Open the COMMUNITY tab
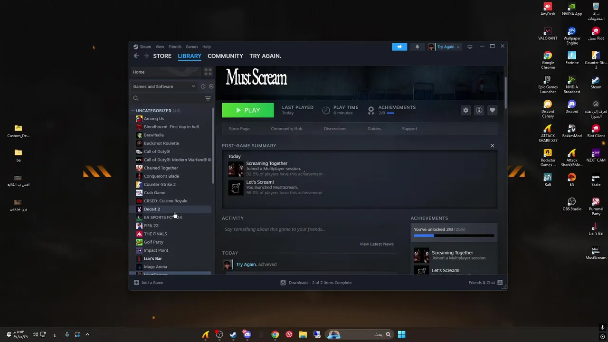 pyautogui.click(x=225, y=56)
